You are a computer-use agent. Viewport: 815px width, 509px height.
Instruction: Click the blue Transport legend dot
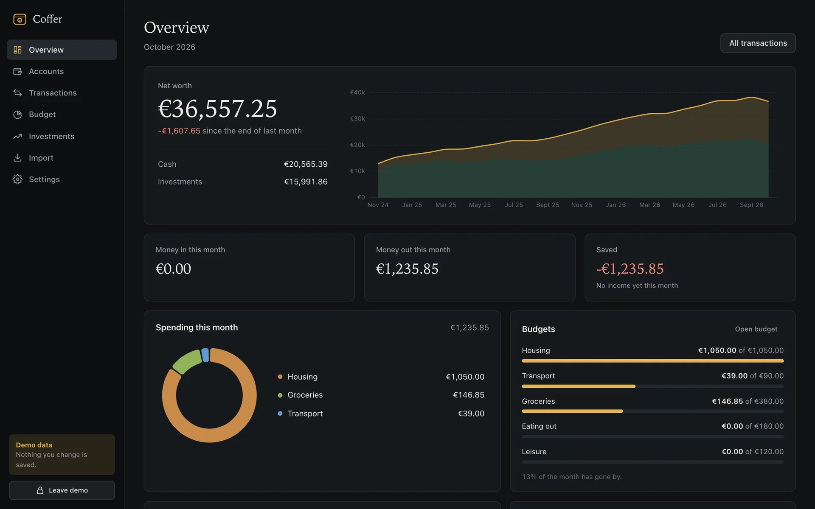coord(280,414)
